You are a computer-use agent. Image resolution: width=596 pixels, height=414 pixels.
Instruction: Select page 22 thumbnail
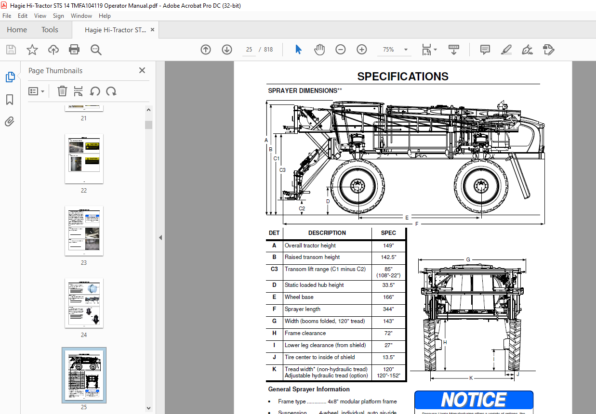(x=84, y=159)
